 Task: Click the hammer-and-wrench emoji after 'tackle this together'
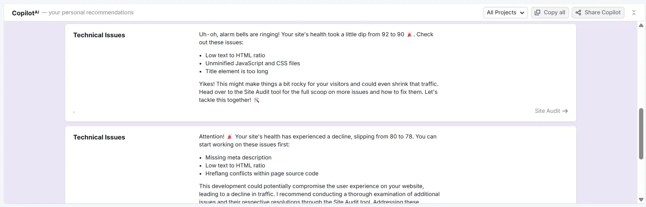(x=256, y=100)
